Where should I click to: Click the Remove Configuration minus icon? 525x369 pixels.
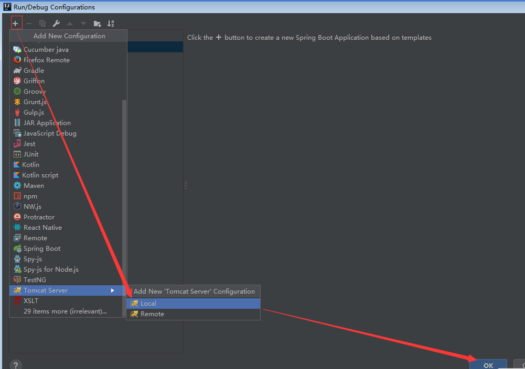[29, 24]
